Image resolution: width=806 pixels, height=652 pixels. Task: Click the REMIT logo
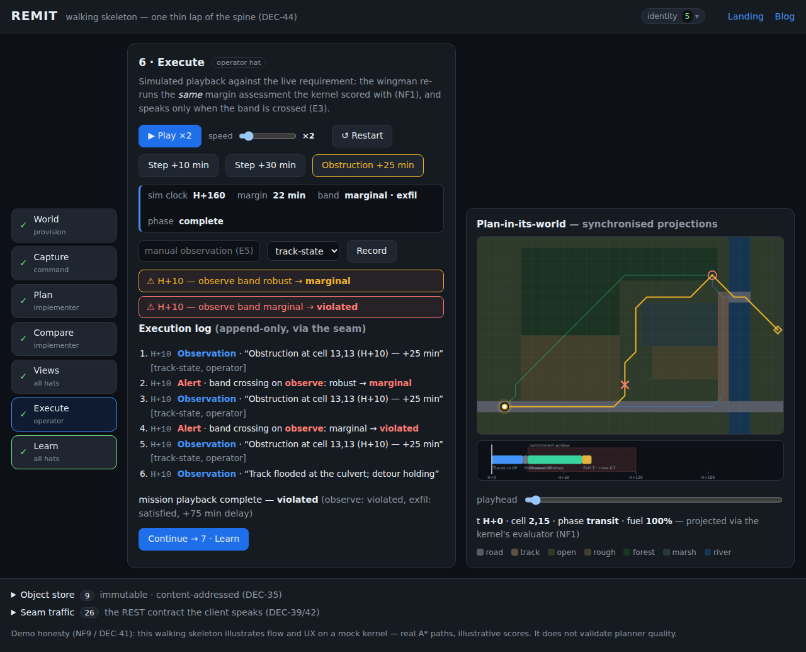pos(35,16)
